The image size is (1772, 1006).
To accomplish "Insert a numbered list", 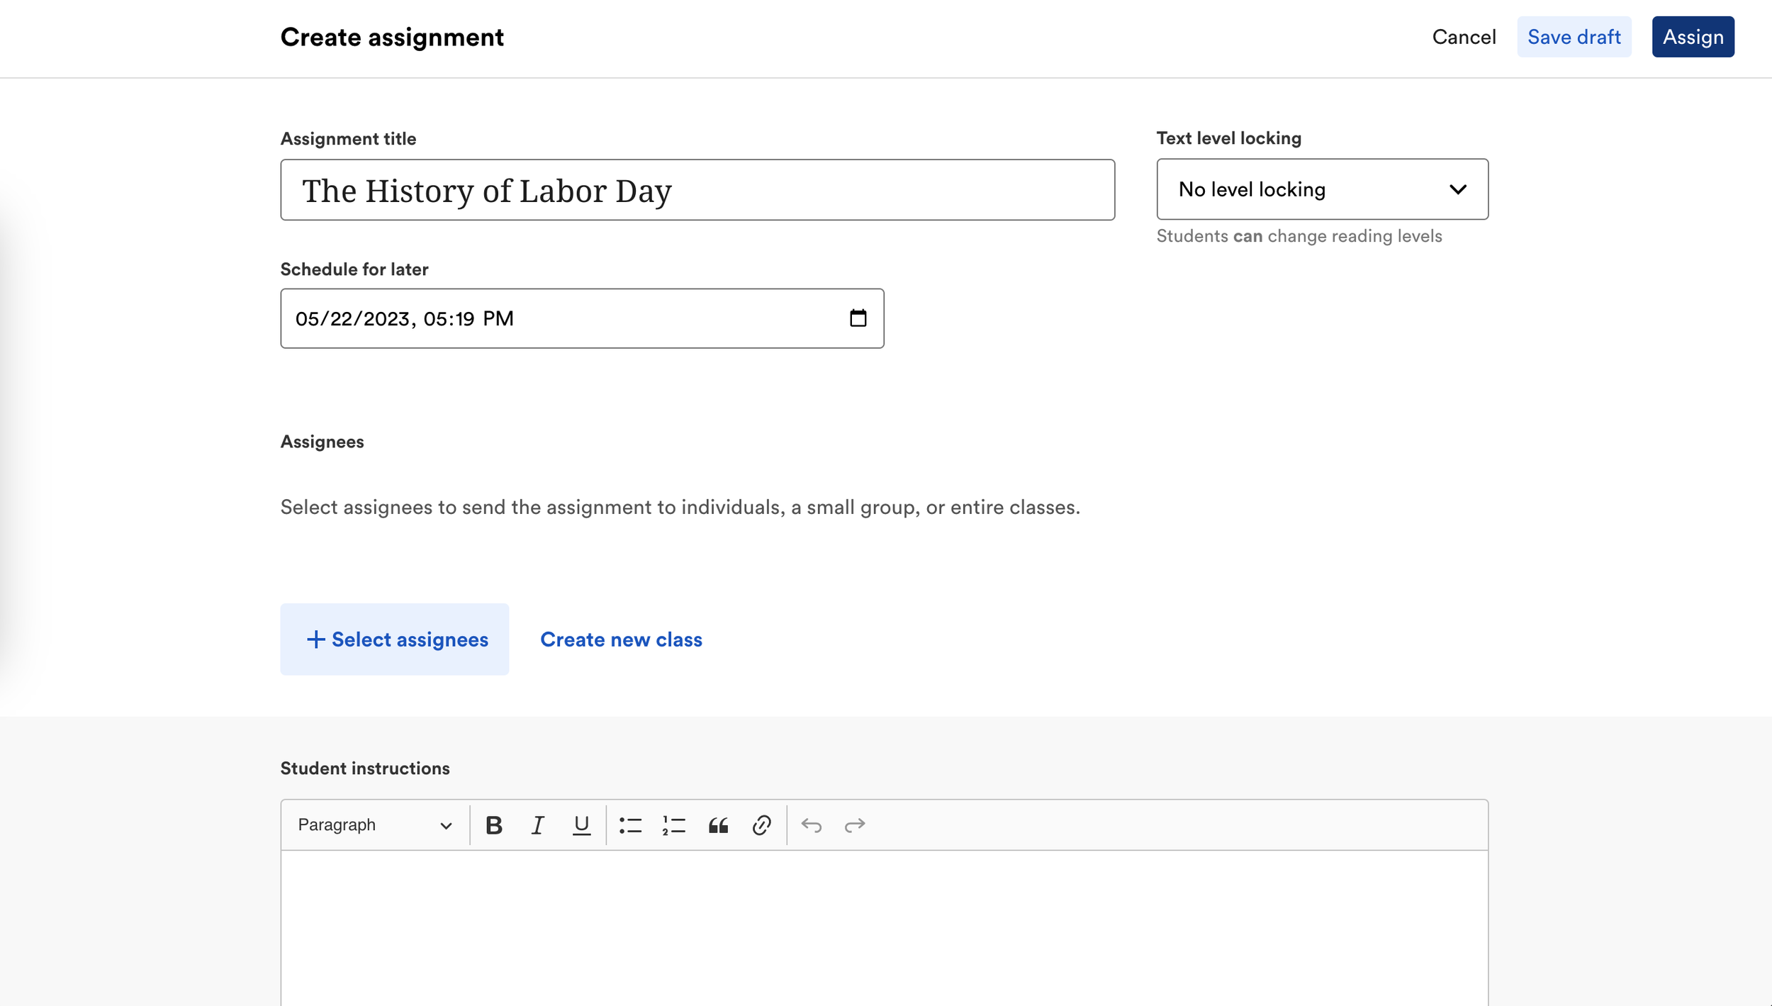I will (673, 825).
